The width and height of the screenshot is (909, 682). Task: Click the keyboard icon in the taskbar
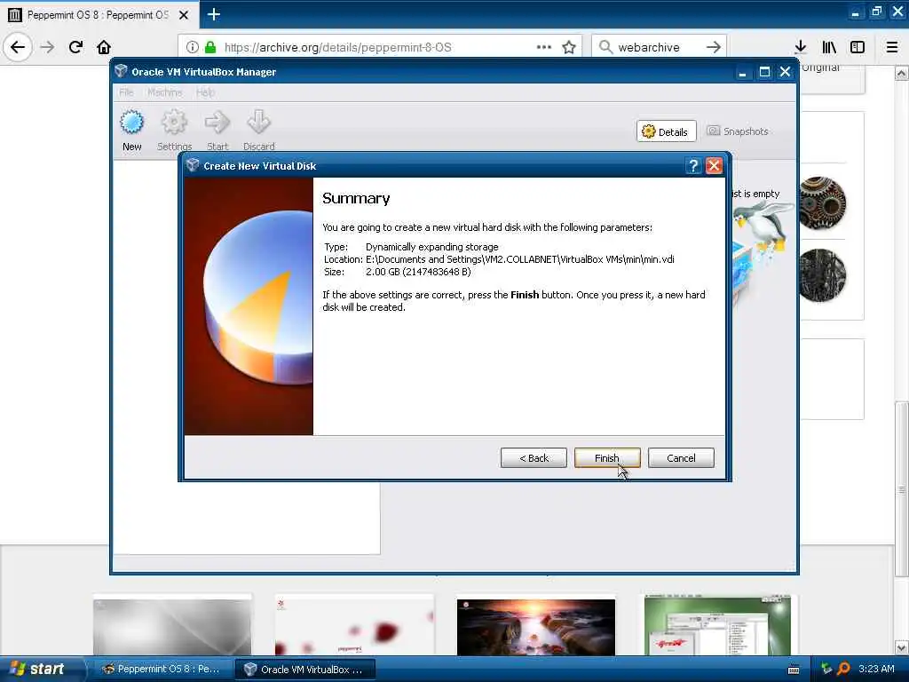(x=794, y=670)
